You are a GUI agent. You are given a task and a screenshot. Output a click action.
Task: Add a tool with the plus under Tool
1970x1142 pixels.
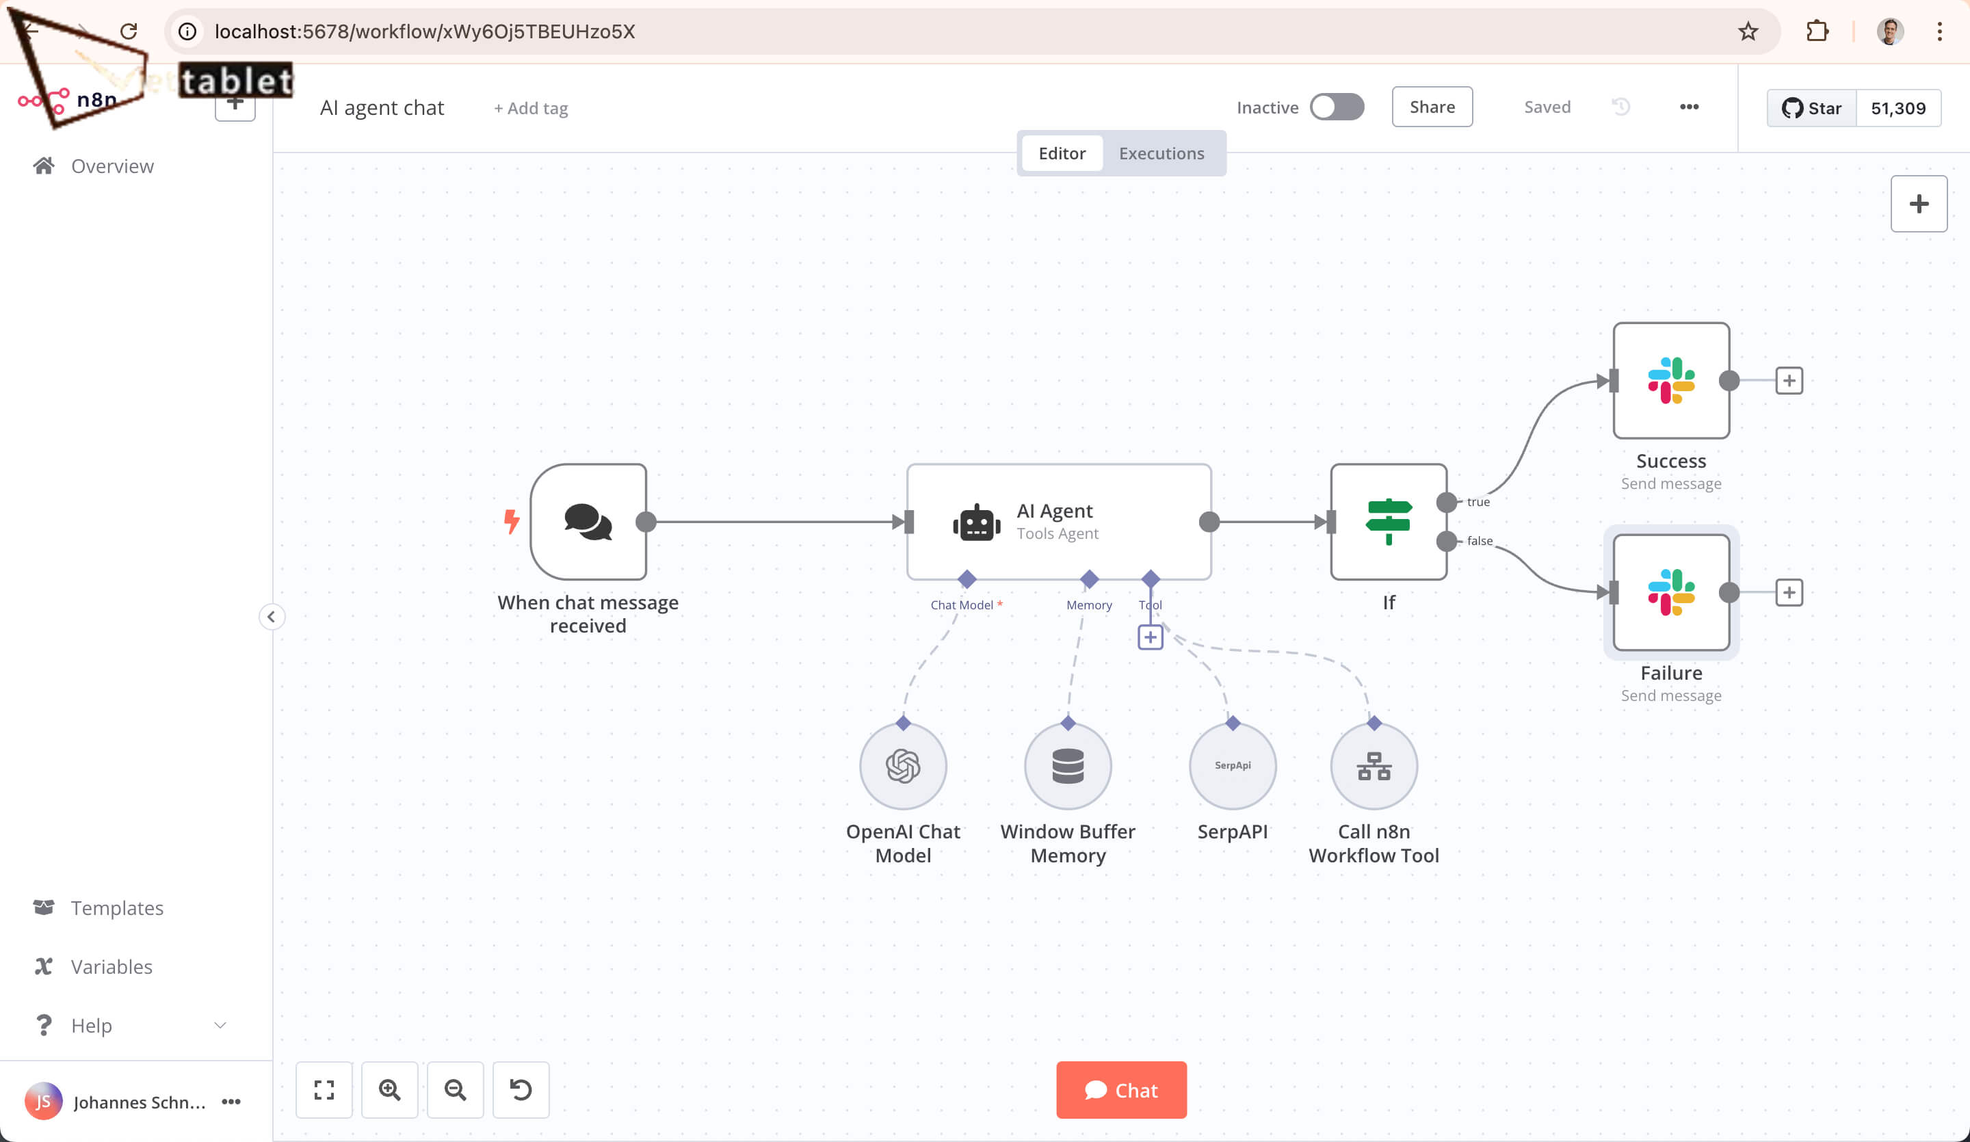1150,637
